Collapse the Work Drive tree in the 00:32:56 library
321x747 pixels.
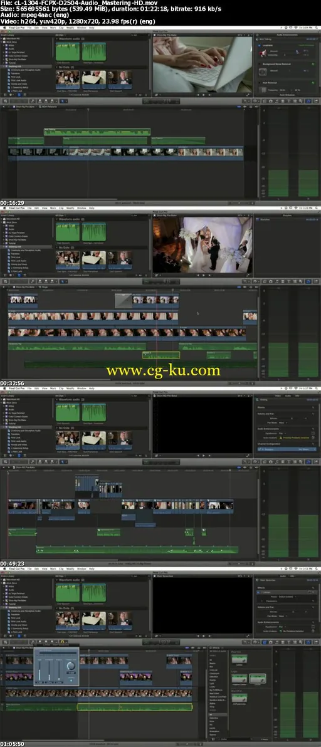[x=2, y=222]
